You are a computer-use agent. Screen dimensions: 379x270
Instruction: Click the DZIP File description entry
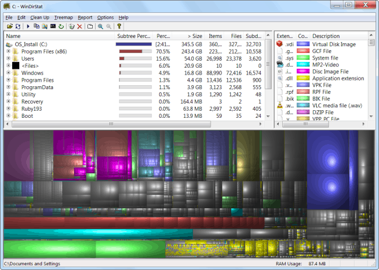(322, 112)
